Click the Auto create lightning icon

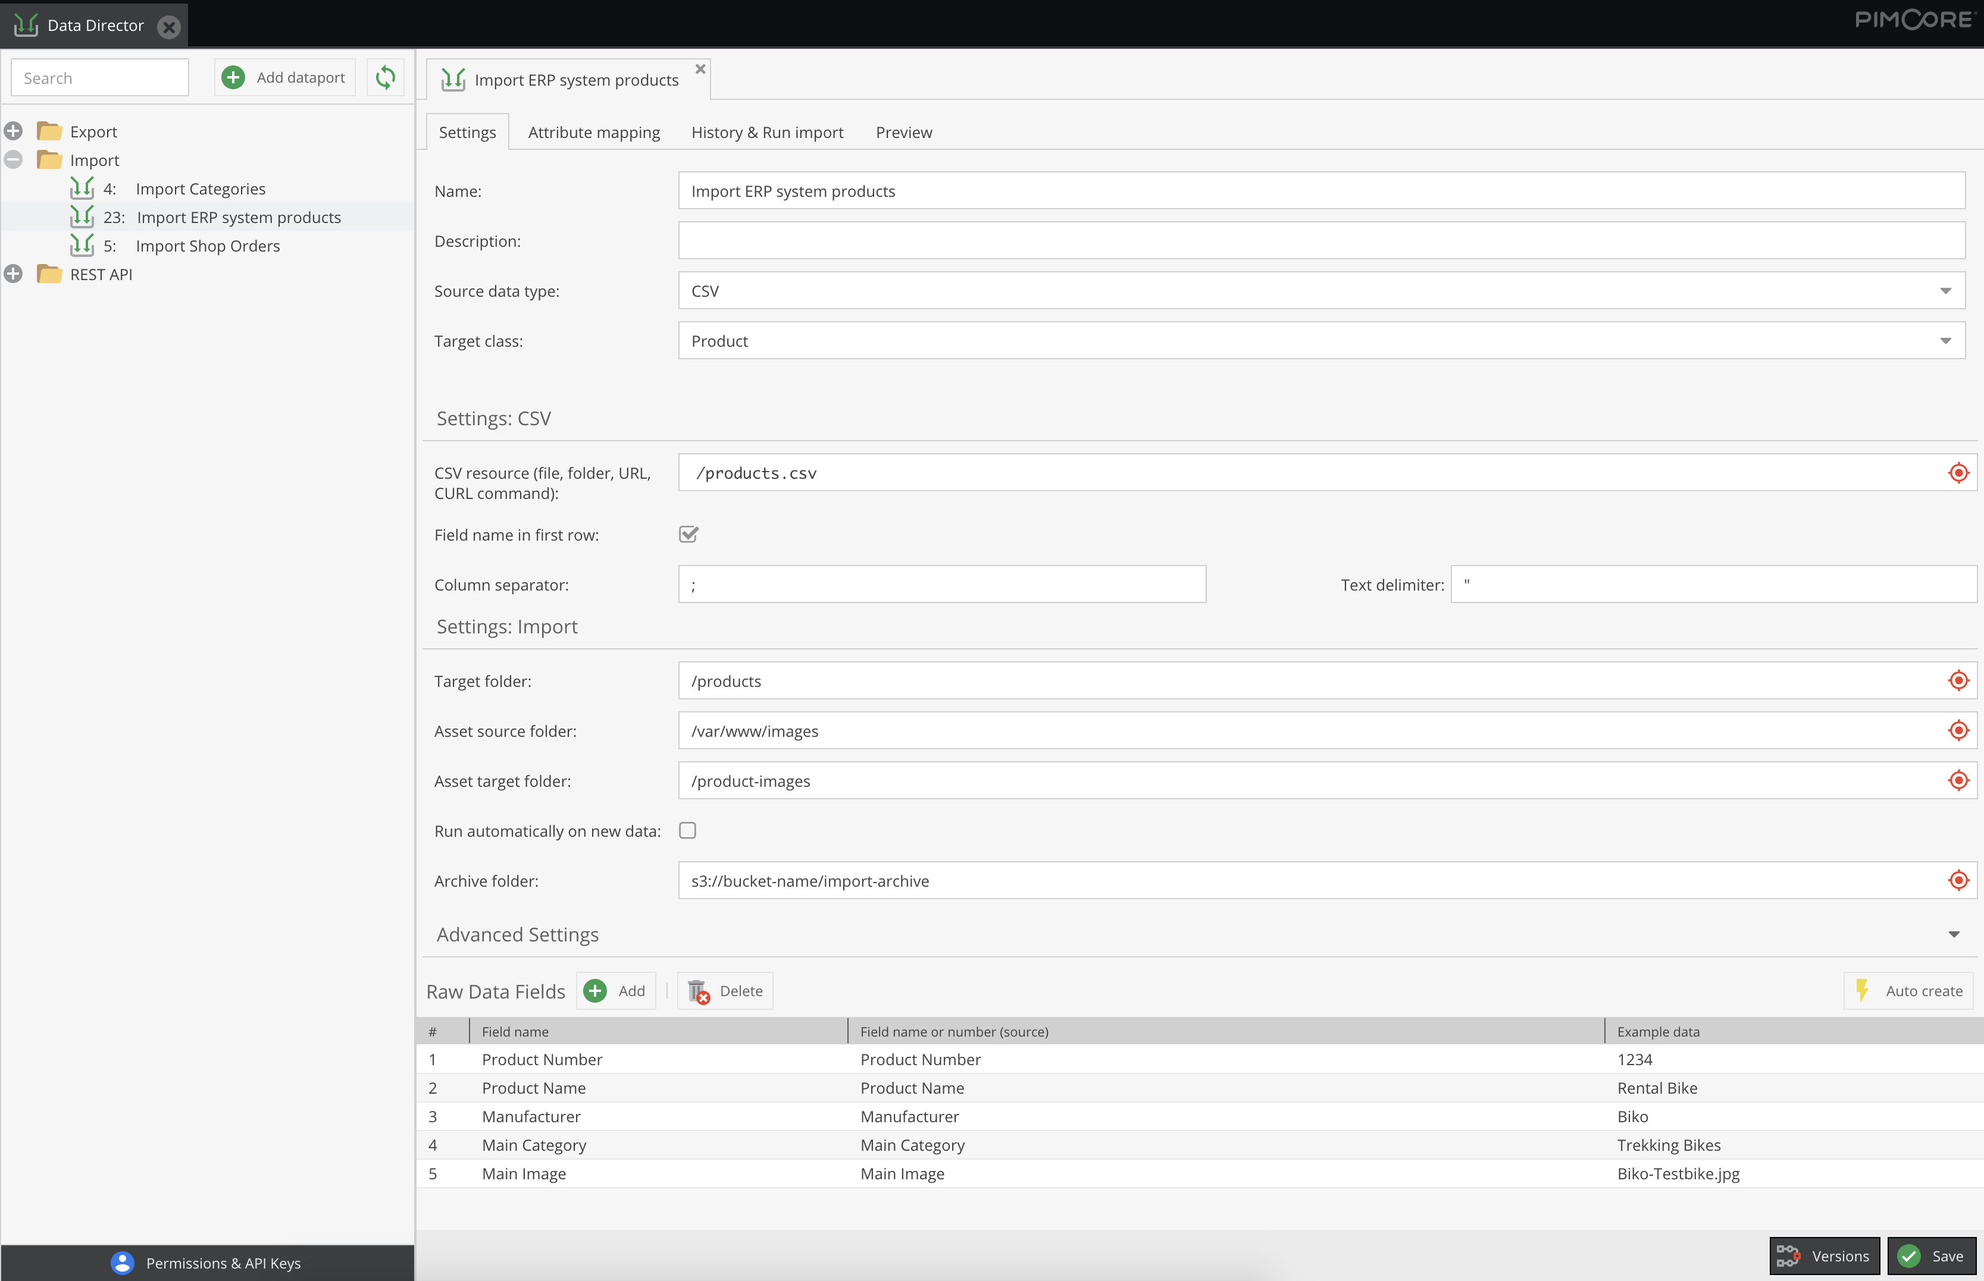point(1863,990)
